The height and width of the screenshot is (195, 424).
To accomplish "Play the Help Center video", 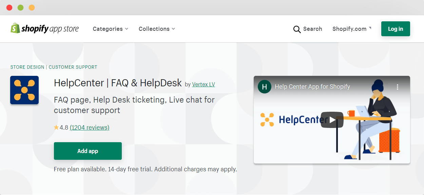I will [332, 120].
